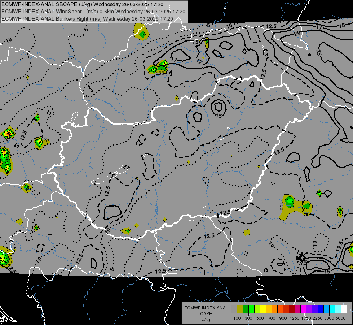Viewport: 353px width, 325px height.
Task: Select the pale cyan swatch left of 5000
Action: (338, 309)
